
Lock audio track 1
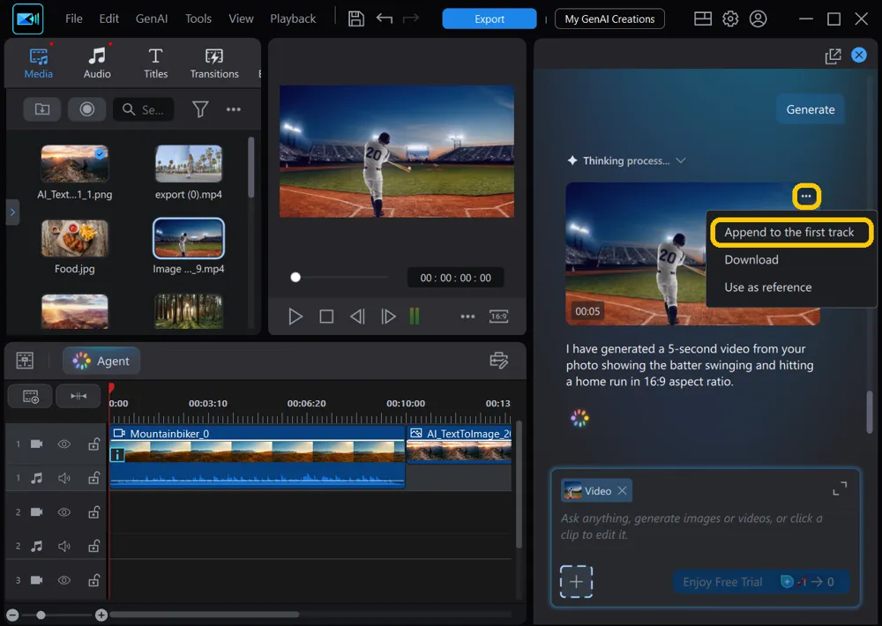[x=94, y=478]
